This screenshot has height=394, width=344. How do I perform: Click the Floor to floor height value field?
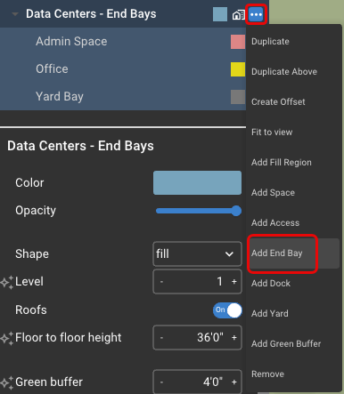point(197,338)
